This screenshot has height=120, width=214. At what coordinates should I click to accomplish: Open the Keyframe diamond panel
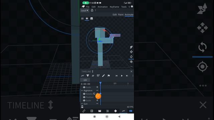coord(115,111)
